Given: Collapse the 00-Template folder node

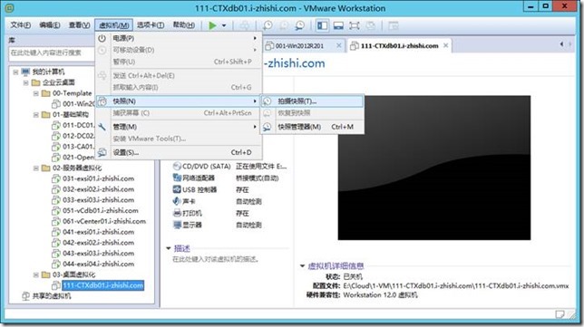Looking at the screenshot, I should (35, 93).
